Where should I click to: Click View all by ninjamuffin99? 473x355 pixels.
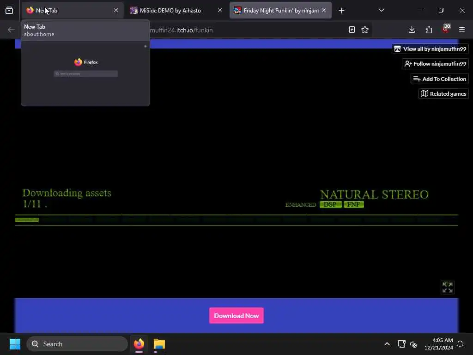coord(430,49)
